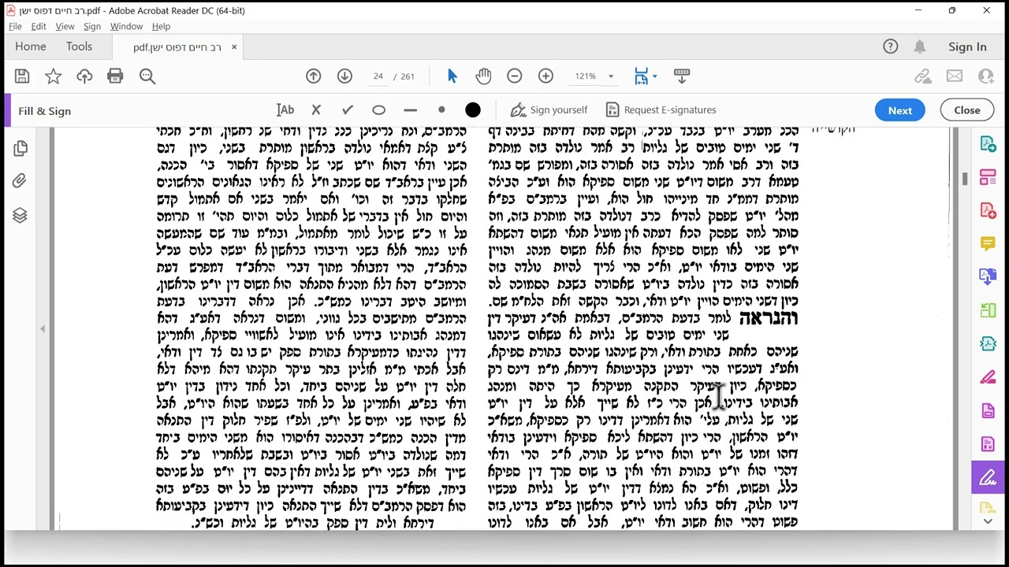This screenshot has height=567, width=1009.
Task: Open the View menu
Action: pos(65,27)
